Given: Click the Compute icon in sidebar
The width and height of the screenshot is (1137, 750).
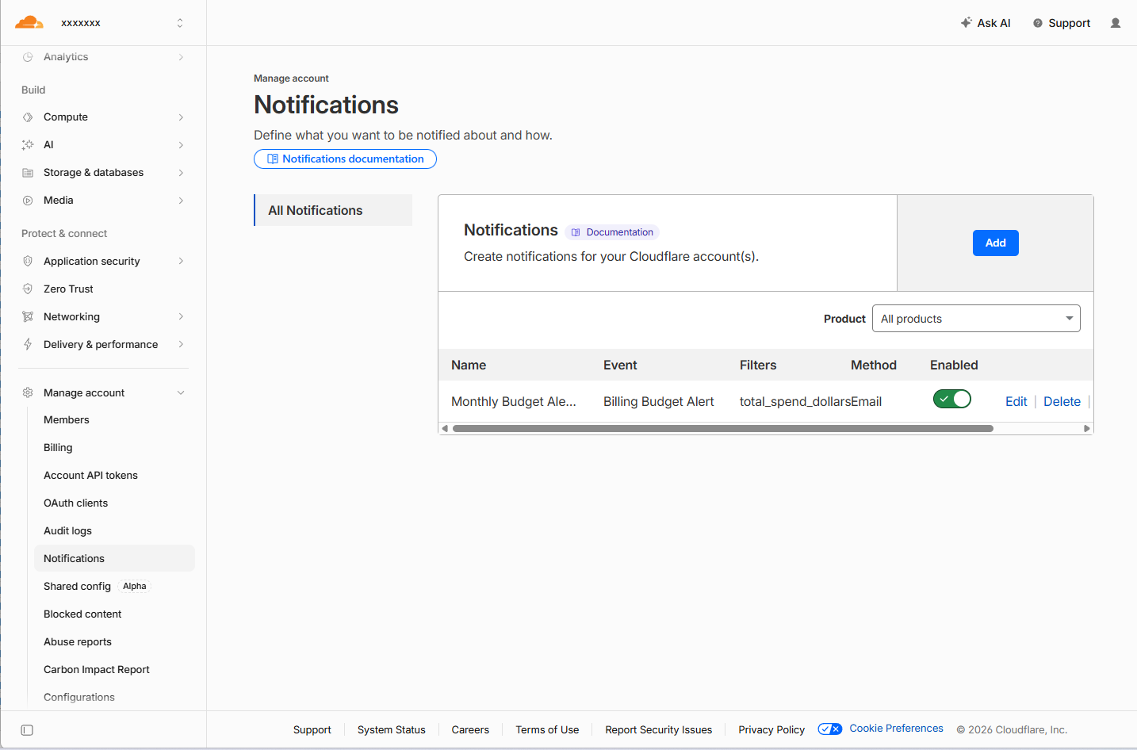Looking at the screenshot, I should click(28, 117).
